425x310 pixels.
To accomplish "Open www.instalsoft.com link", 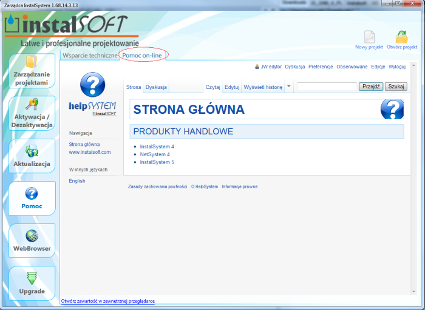I will click(x=90, y=152).
